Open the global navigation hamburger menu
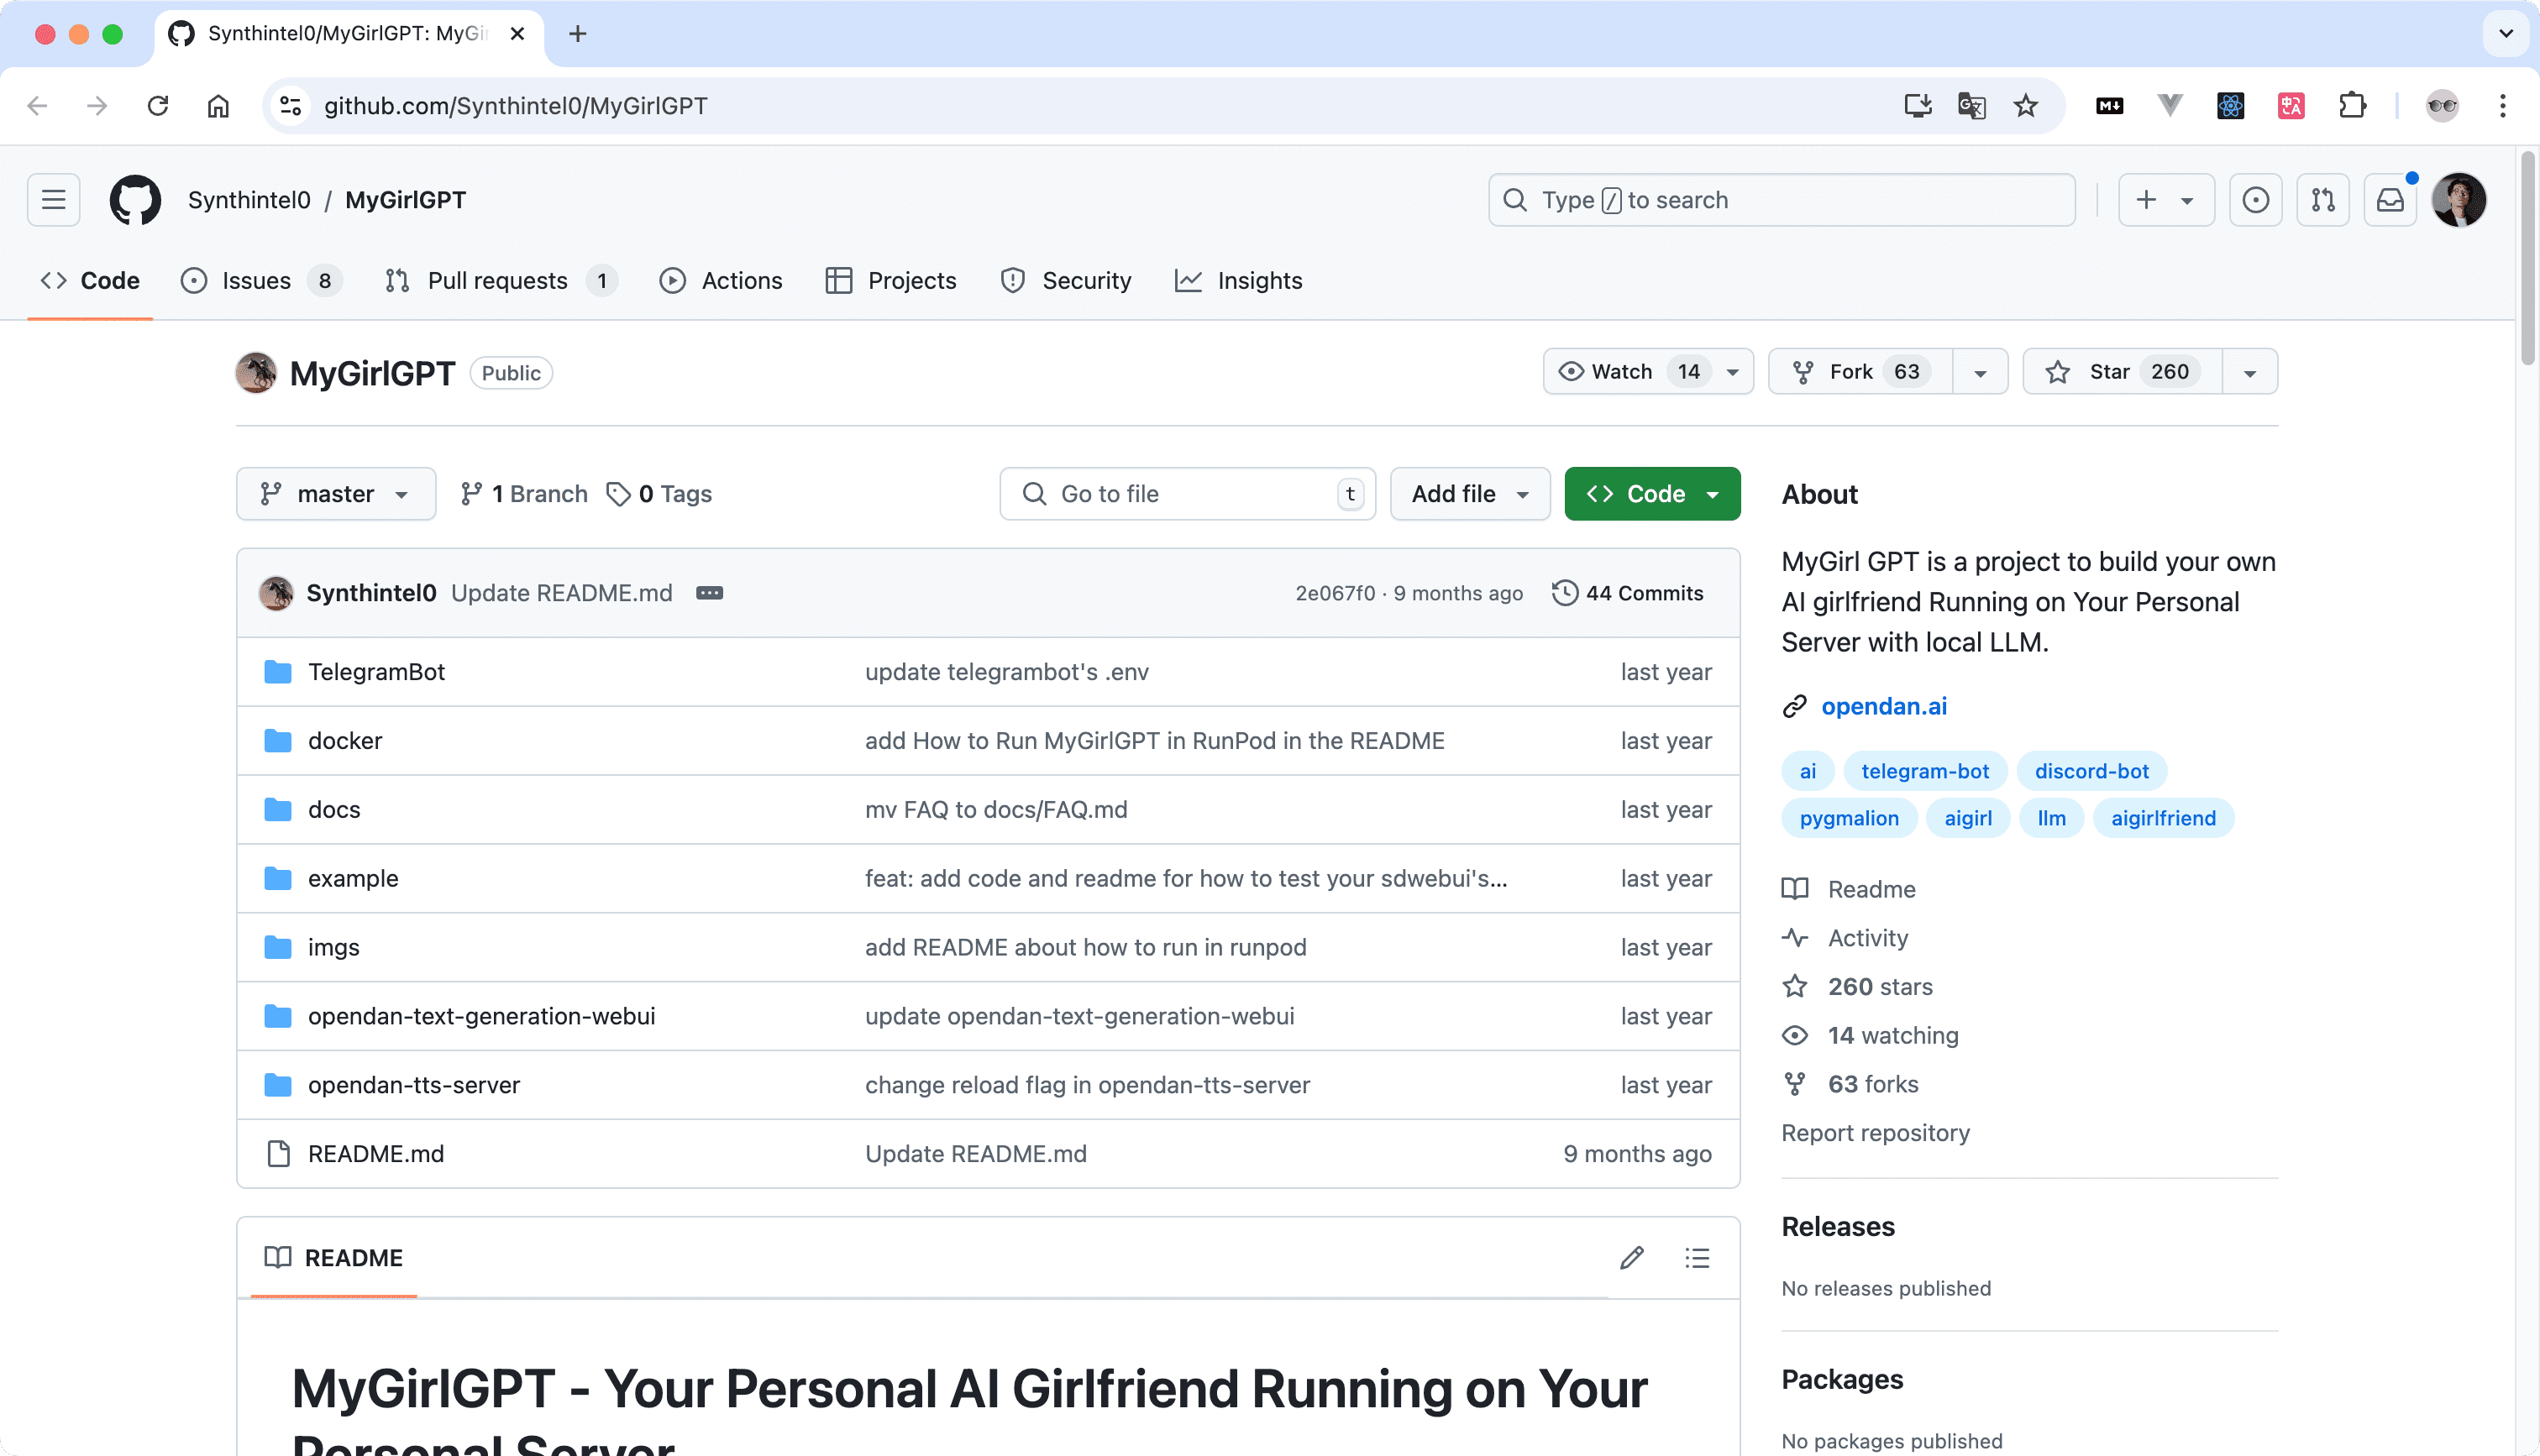 click(52, 199)
